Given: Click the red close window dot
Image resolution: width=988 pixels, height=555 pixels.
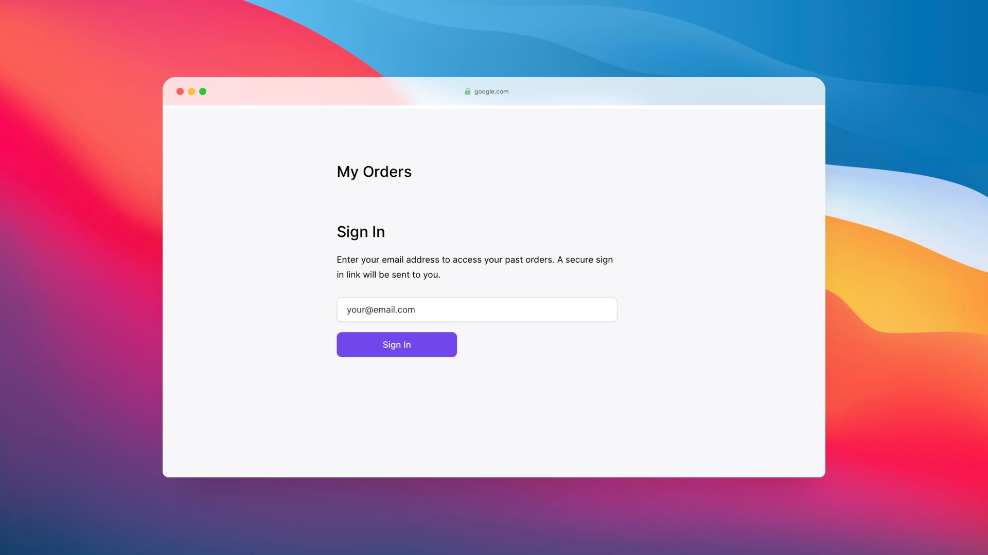Looking at the screenshot, I should tap(180, 91).
